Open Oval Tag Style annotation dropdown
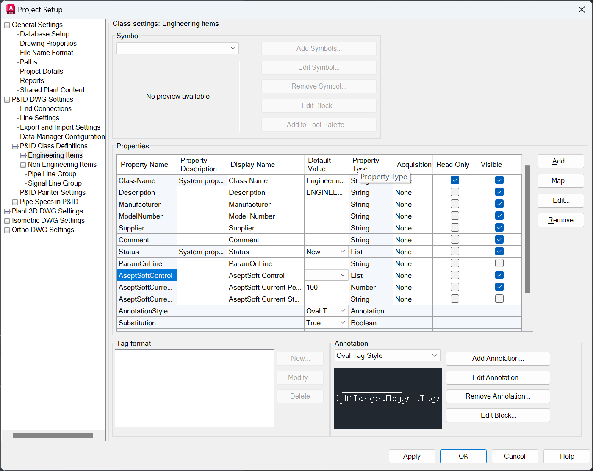 pyautogui.click(x=388, y=355)
